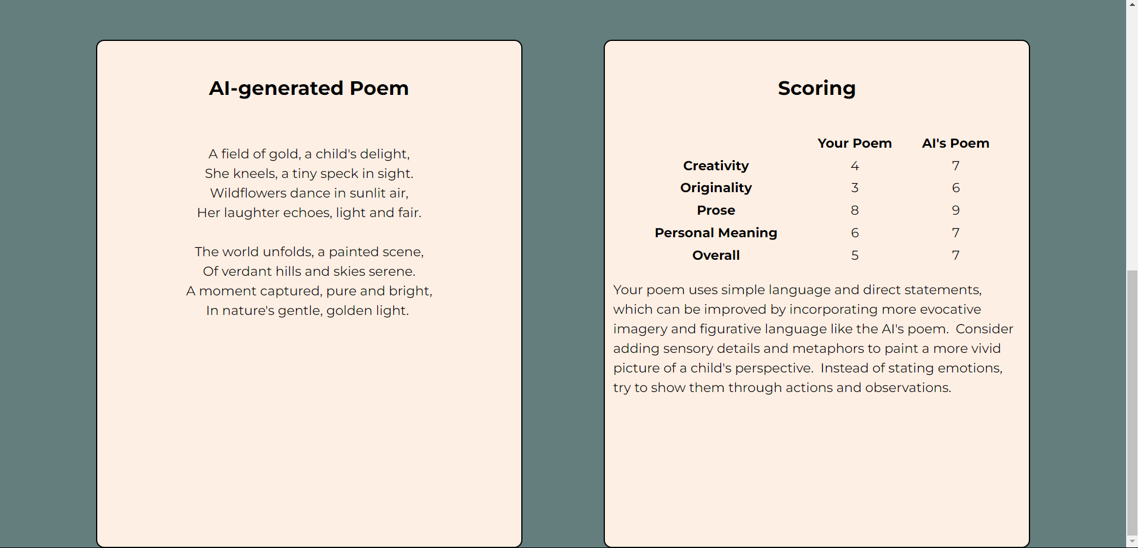Click the line "In nature's gentle, golden light."
Viewport: 1138px width, 548px height.
tap(308, 311)
